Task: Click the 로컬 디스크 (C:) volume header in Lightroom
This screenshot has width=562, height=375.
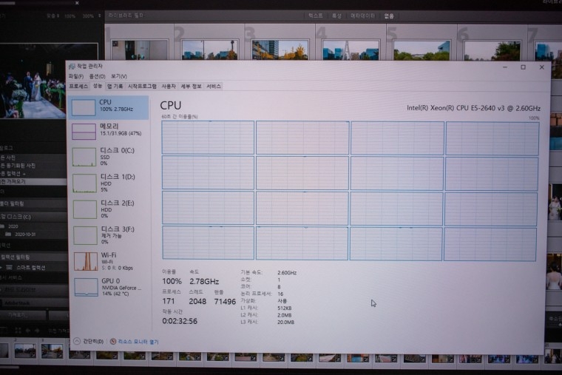Action: pos(33,217)
